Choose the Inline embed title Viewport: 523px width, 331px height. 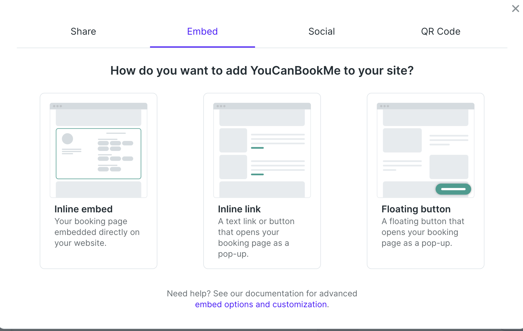84,209
